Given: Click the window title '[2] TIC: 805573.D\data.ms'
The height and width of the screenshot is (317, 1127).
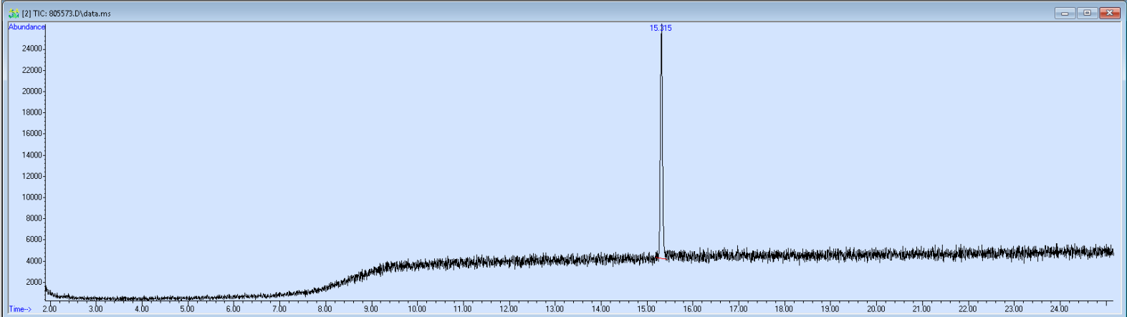Looking at the screenshot, I should point(67,14).
